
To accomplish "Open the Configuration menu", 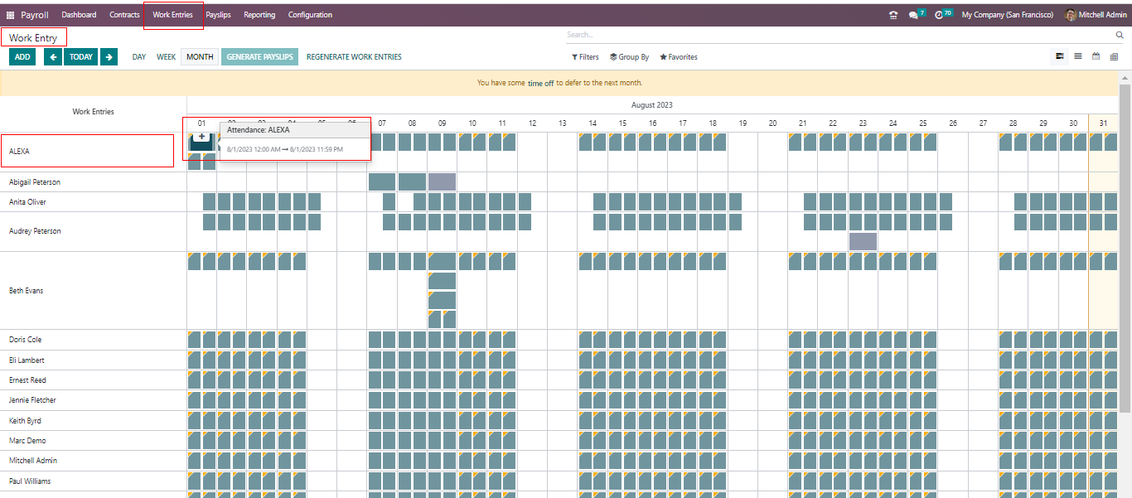I will [310, 15].
